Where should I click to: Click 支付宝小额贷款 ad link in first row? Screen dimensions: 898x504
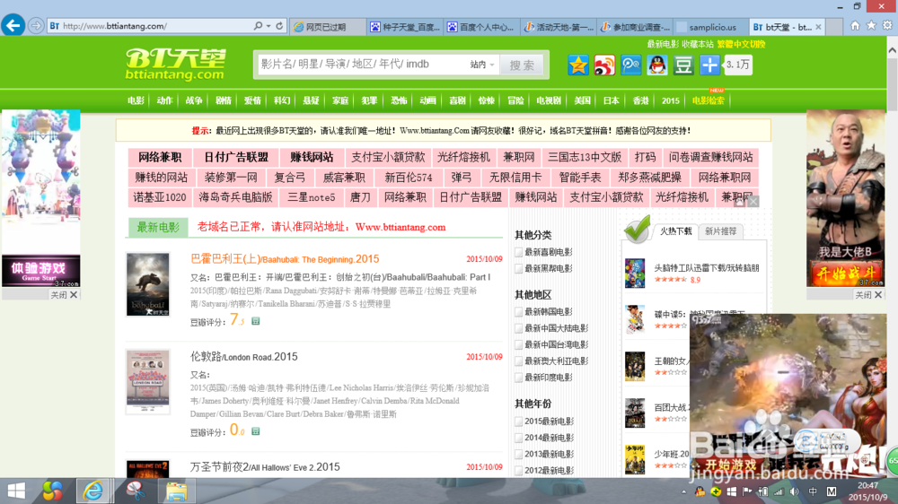coord(388,157)
